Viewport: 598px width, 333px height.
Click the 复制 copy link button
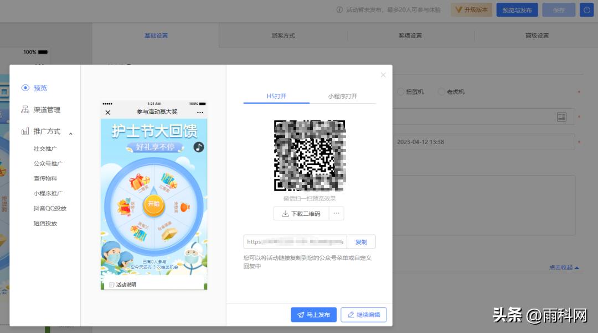(361, 241)
